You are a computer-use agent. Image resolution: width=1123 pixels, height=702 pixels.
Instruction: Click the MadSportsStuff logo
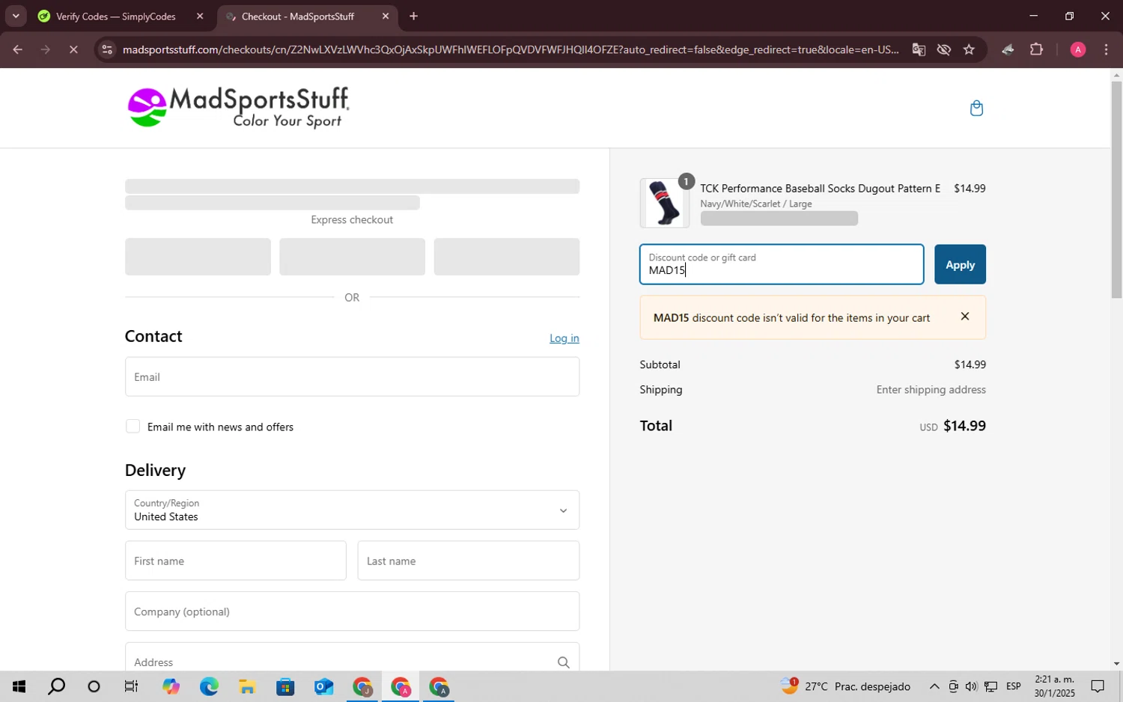point(238,108)
